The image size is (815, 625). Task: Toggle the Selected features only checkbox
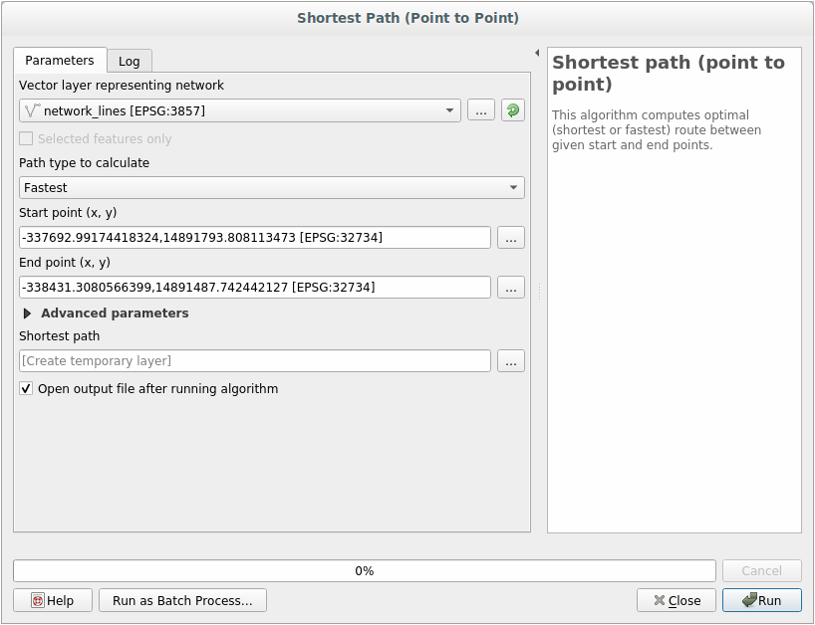click(25, 137)
